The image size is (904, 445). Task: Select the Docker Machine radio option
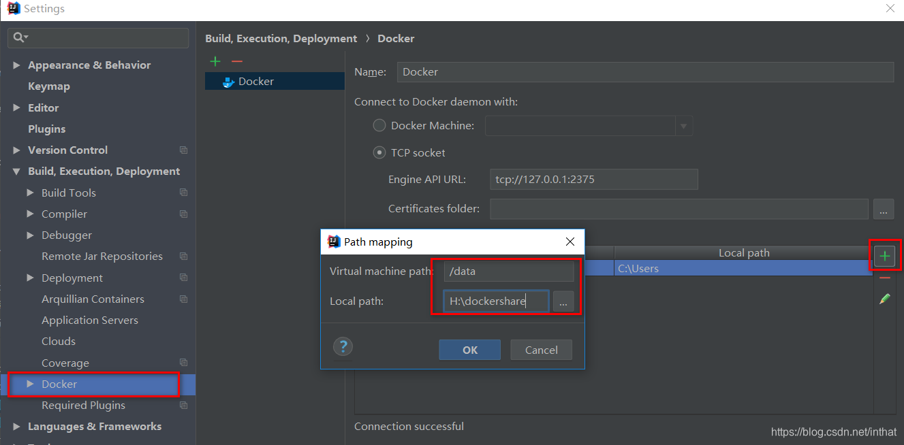(x=379, y=125)
